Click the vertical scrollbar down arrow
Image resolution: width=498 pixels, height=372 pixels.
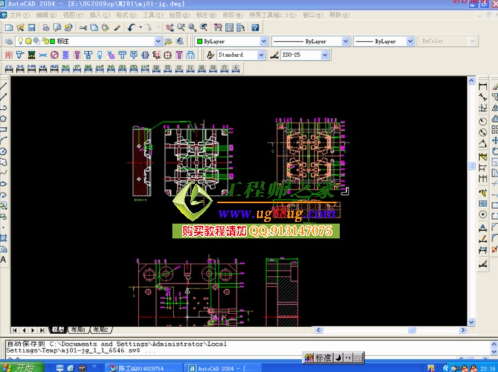click(x=471, y=322)
